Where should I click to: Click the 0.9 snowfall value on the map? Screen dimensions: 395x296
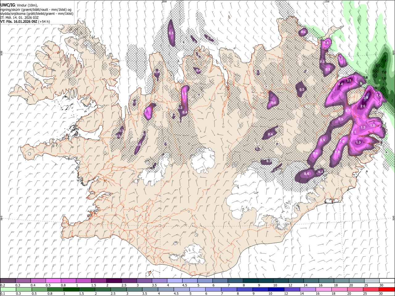coord(337,152)
